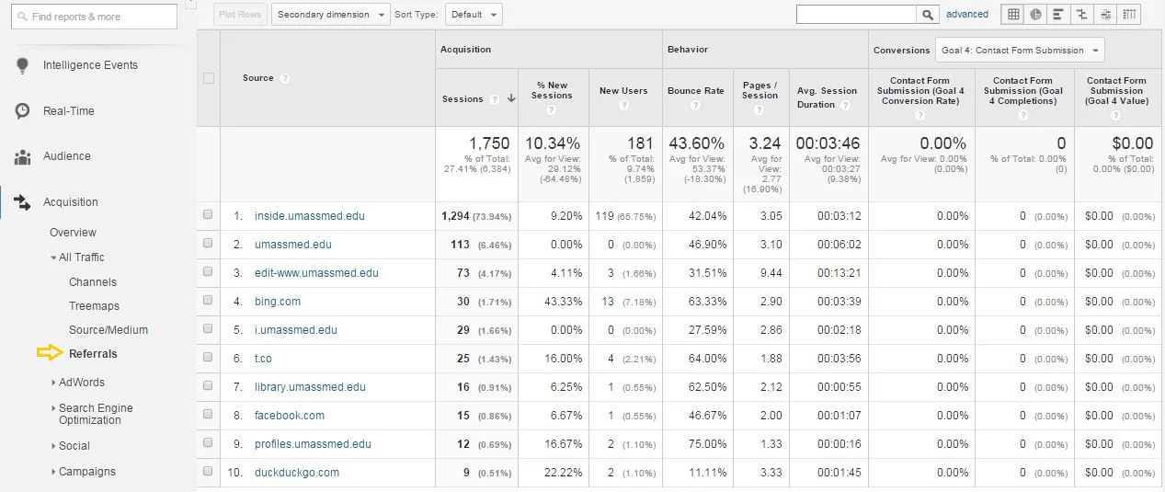Screen dimensions: 1165x492
Task: Switch to the pie chart Percentage view
Action: pos(1036,15)
